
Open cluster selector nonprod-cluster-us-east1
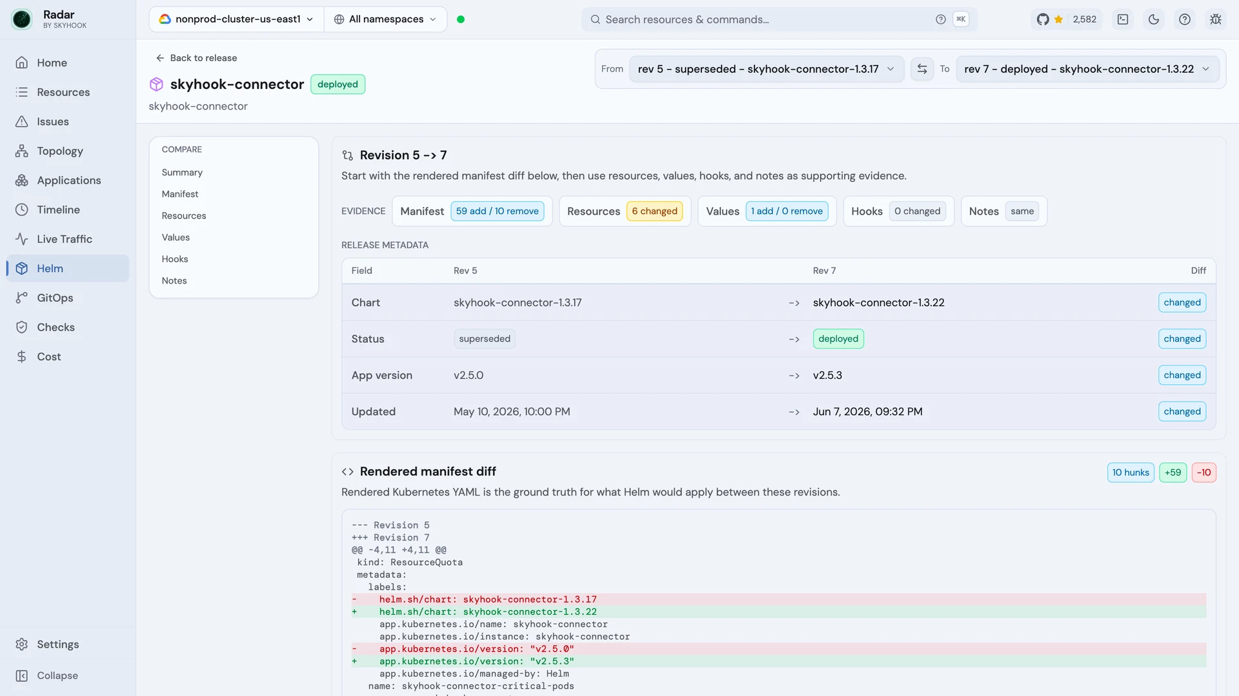tap(236, 19)
